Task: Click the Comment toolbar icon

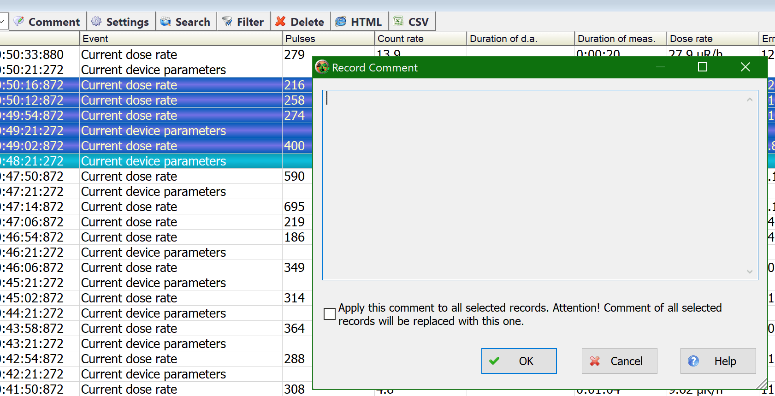Action: pos(19,22)
